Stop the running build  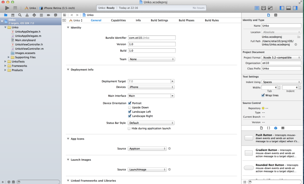coord(15,8)
